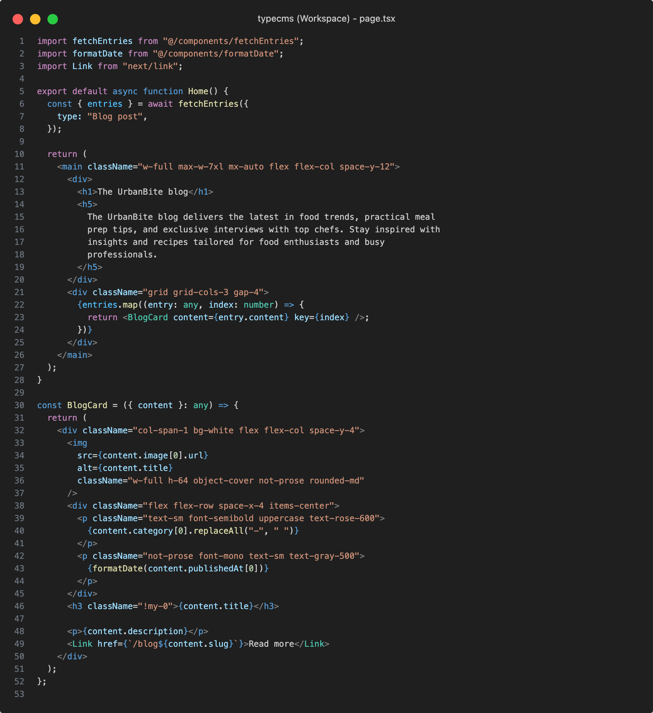653x713 pixels.
Task: Click the string "Blog post" on line 7
Action: [x=115, y=117]
